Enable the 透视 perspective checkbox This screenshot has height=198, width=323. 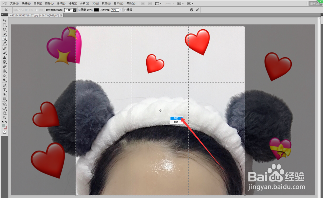point(125,10)
